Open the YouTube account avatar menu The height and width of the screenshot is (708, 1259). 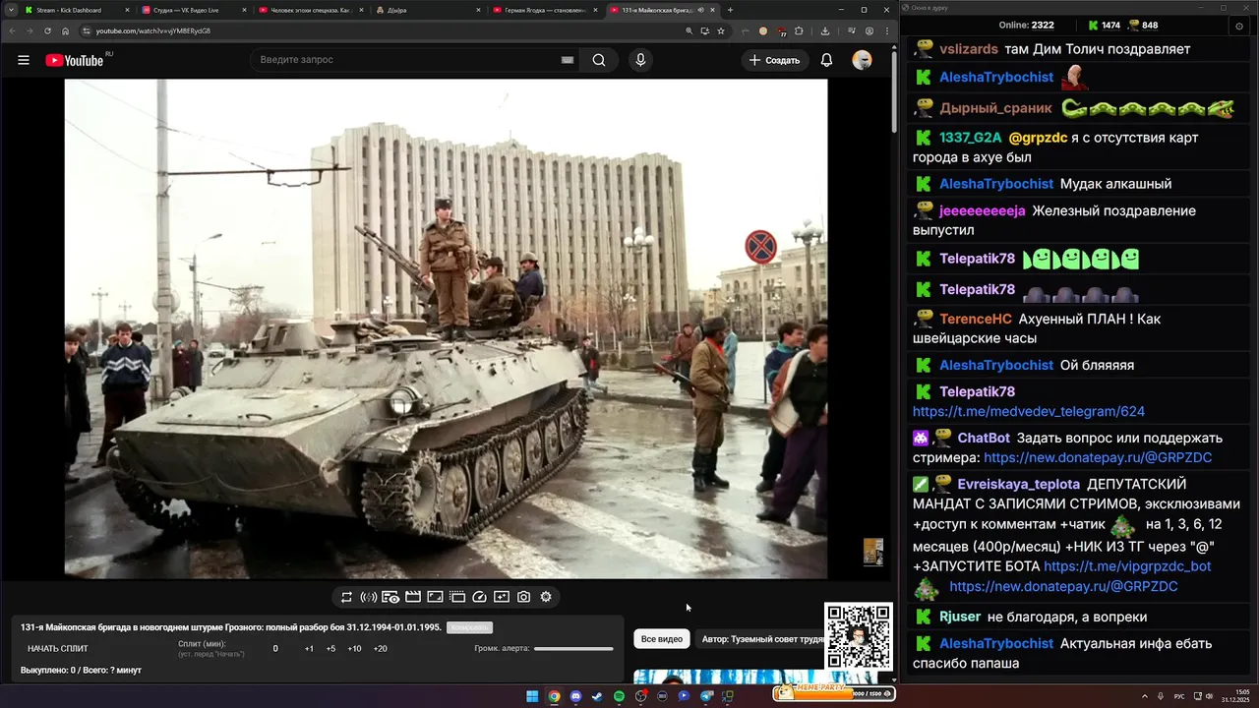tap(862, 60)
